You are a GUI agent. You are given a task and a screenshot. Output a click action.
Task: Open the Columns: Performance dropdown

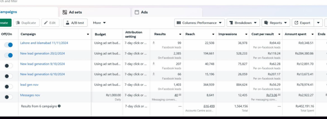tap(199, 23)
